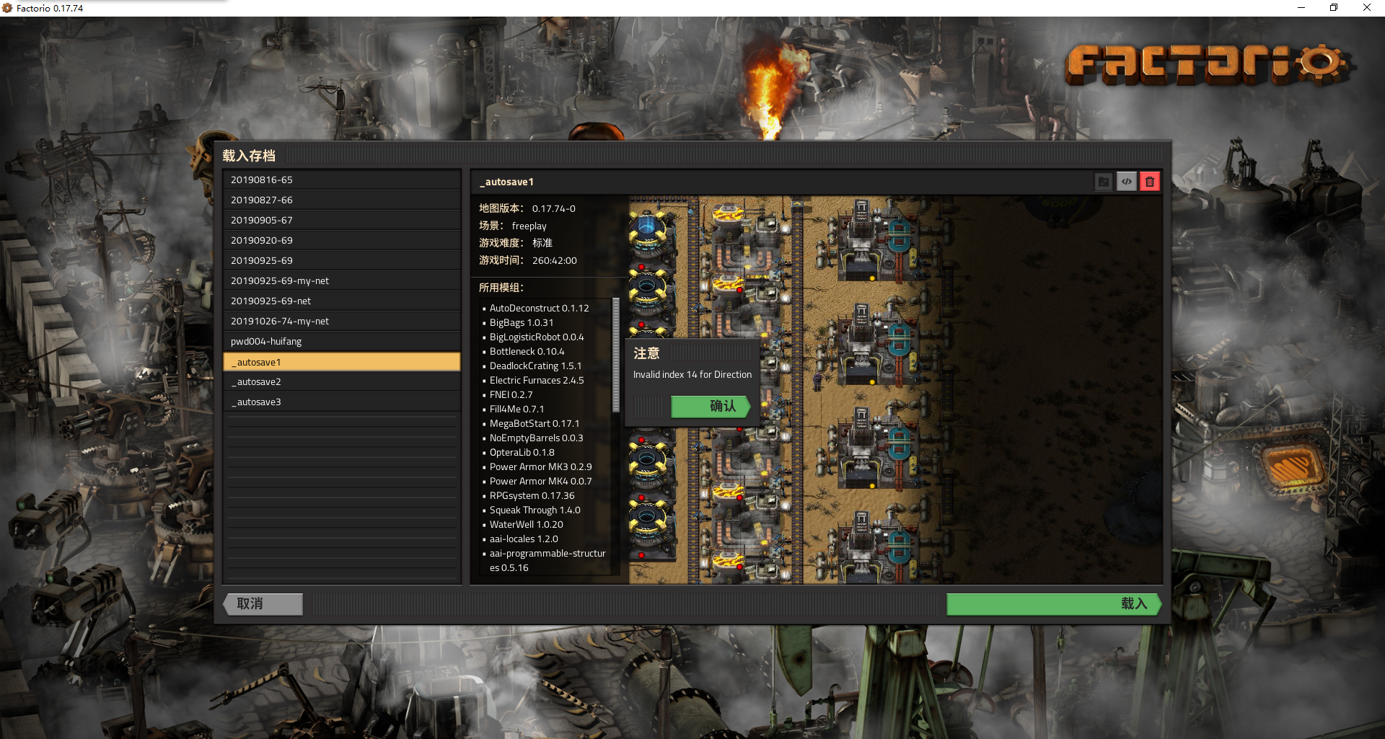Viewport: 1385px width, 739px height.
Task: Click the 取消 cancel button
Action: point(263,604)
